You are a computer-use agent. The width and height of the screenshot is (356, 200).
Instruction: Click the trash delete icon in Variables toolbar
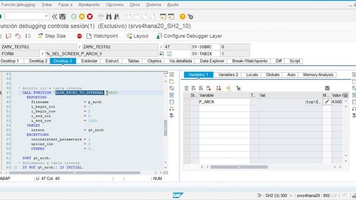point(186,88)
